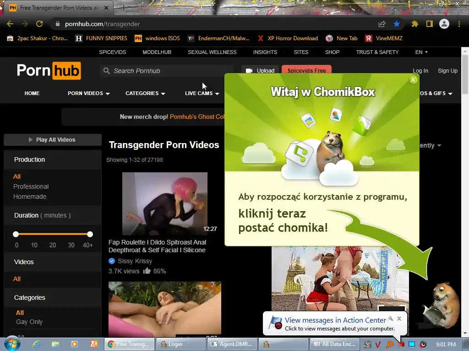469x351 pixels.
Task: Click the Log In link
Action: pos(420,71)
